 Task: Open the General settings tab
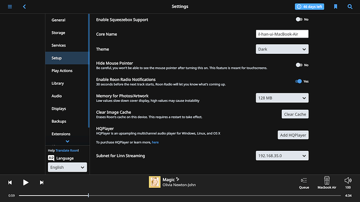(x=67, y=20)
